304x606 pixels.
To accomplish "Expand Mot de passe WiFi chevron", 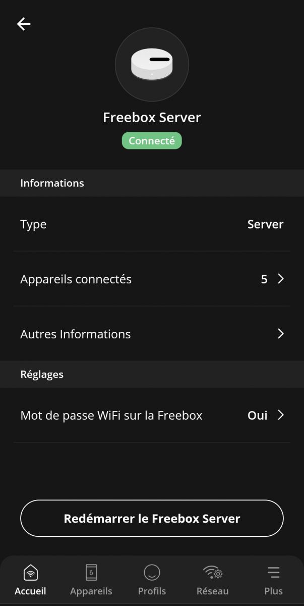I will (x=281, y=415).
